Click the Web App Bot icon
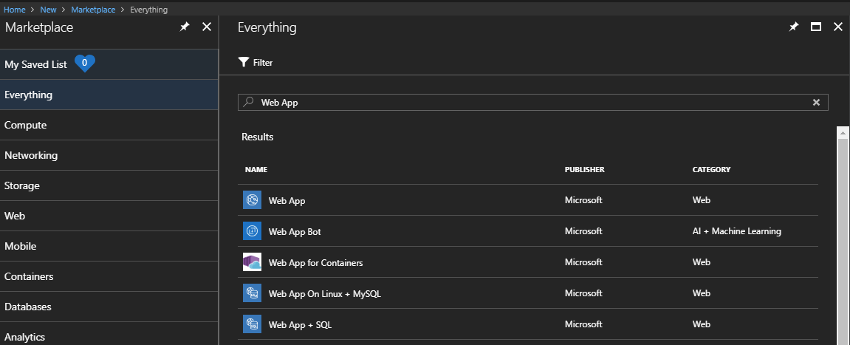Screen dimensions: 850x345 (x=252, y=231)
